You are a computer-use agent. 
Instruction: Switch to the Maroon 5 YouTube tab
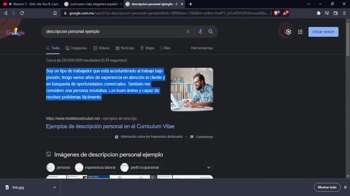pos(31,4)
